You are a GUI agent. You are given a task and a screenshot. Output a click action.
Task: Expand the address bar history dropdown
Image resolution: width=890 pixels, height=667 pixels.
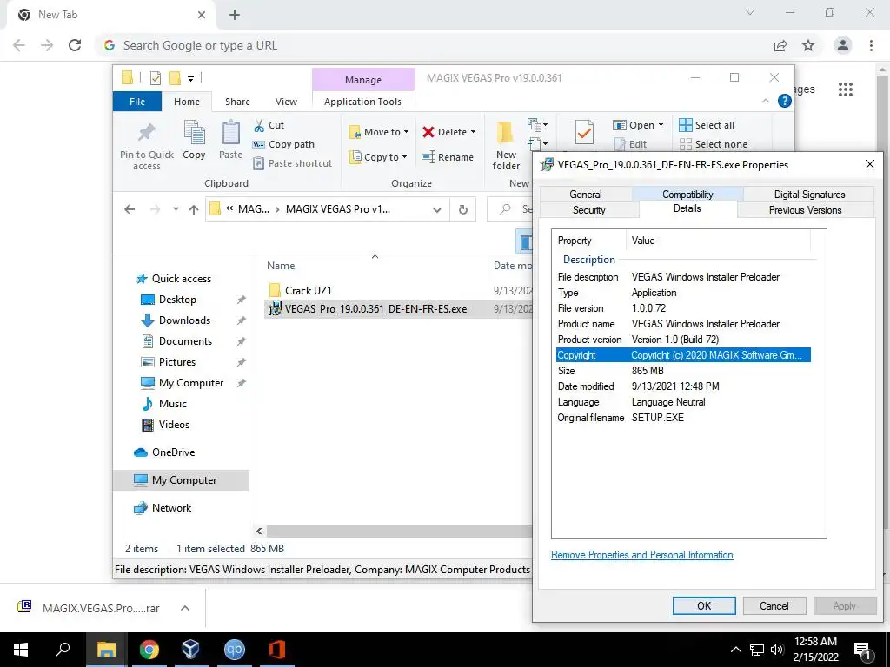tap(437, 210)
